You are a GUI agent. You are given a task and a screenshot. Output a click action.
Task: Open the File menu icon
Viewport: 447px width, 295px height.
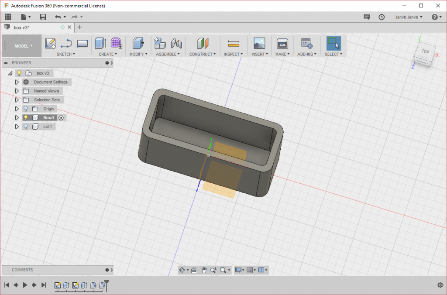click(x=26, y=17)
